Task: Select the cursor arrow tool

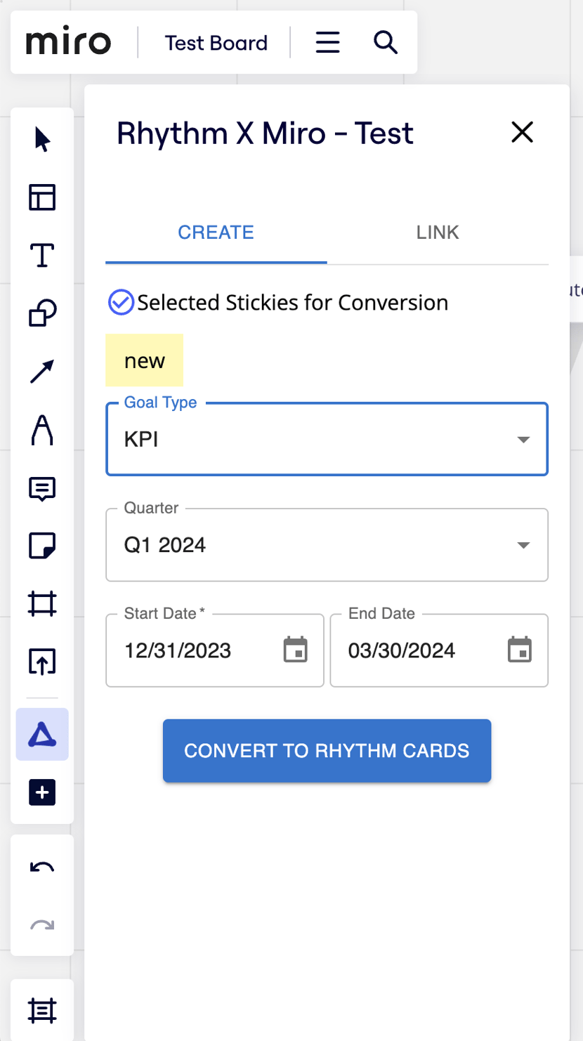Action: pos(42,139)
